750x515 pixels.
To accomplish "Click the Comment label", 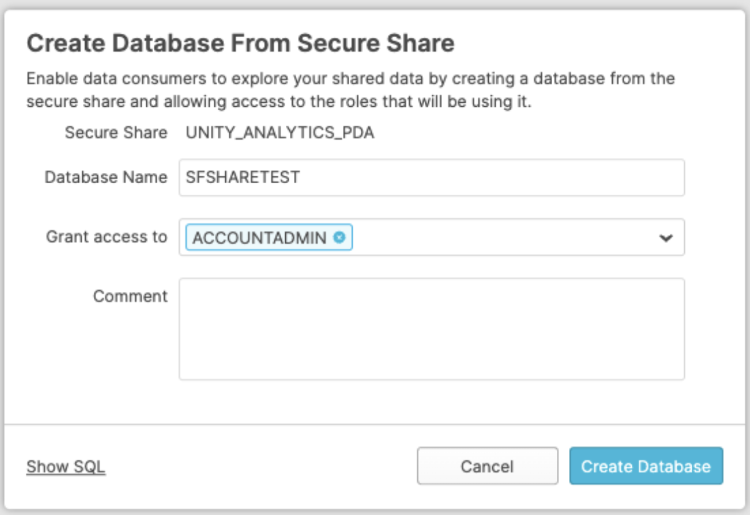I will [x=130, y=296].
